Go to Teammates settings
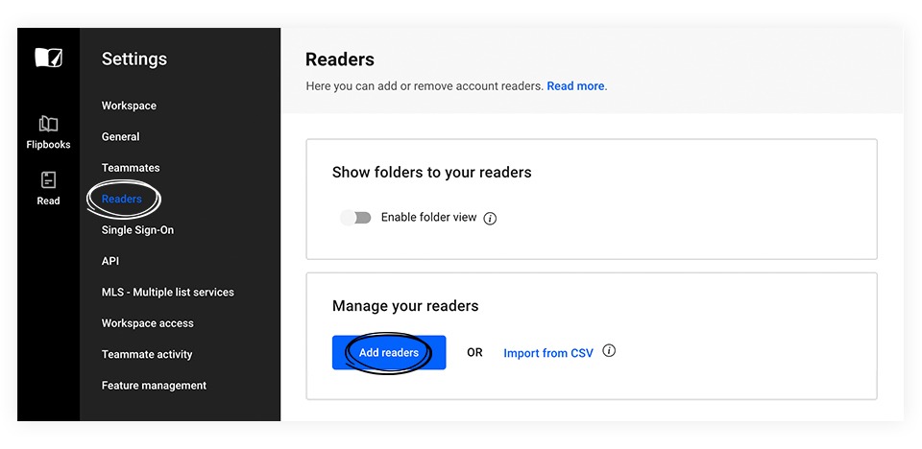The image size is (922, 449). click(x=131, y=168)
